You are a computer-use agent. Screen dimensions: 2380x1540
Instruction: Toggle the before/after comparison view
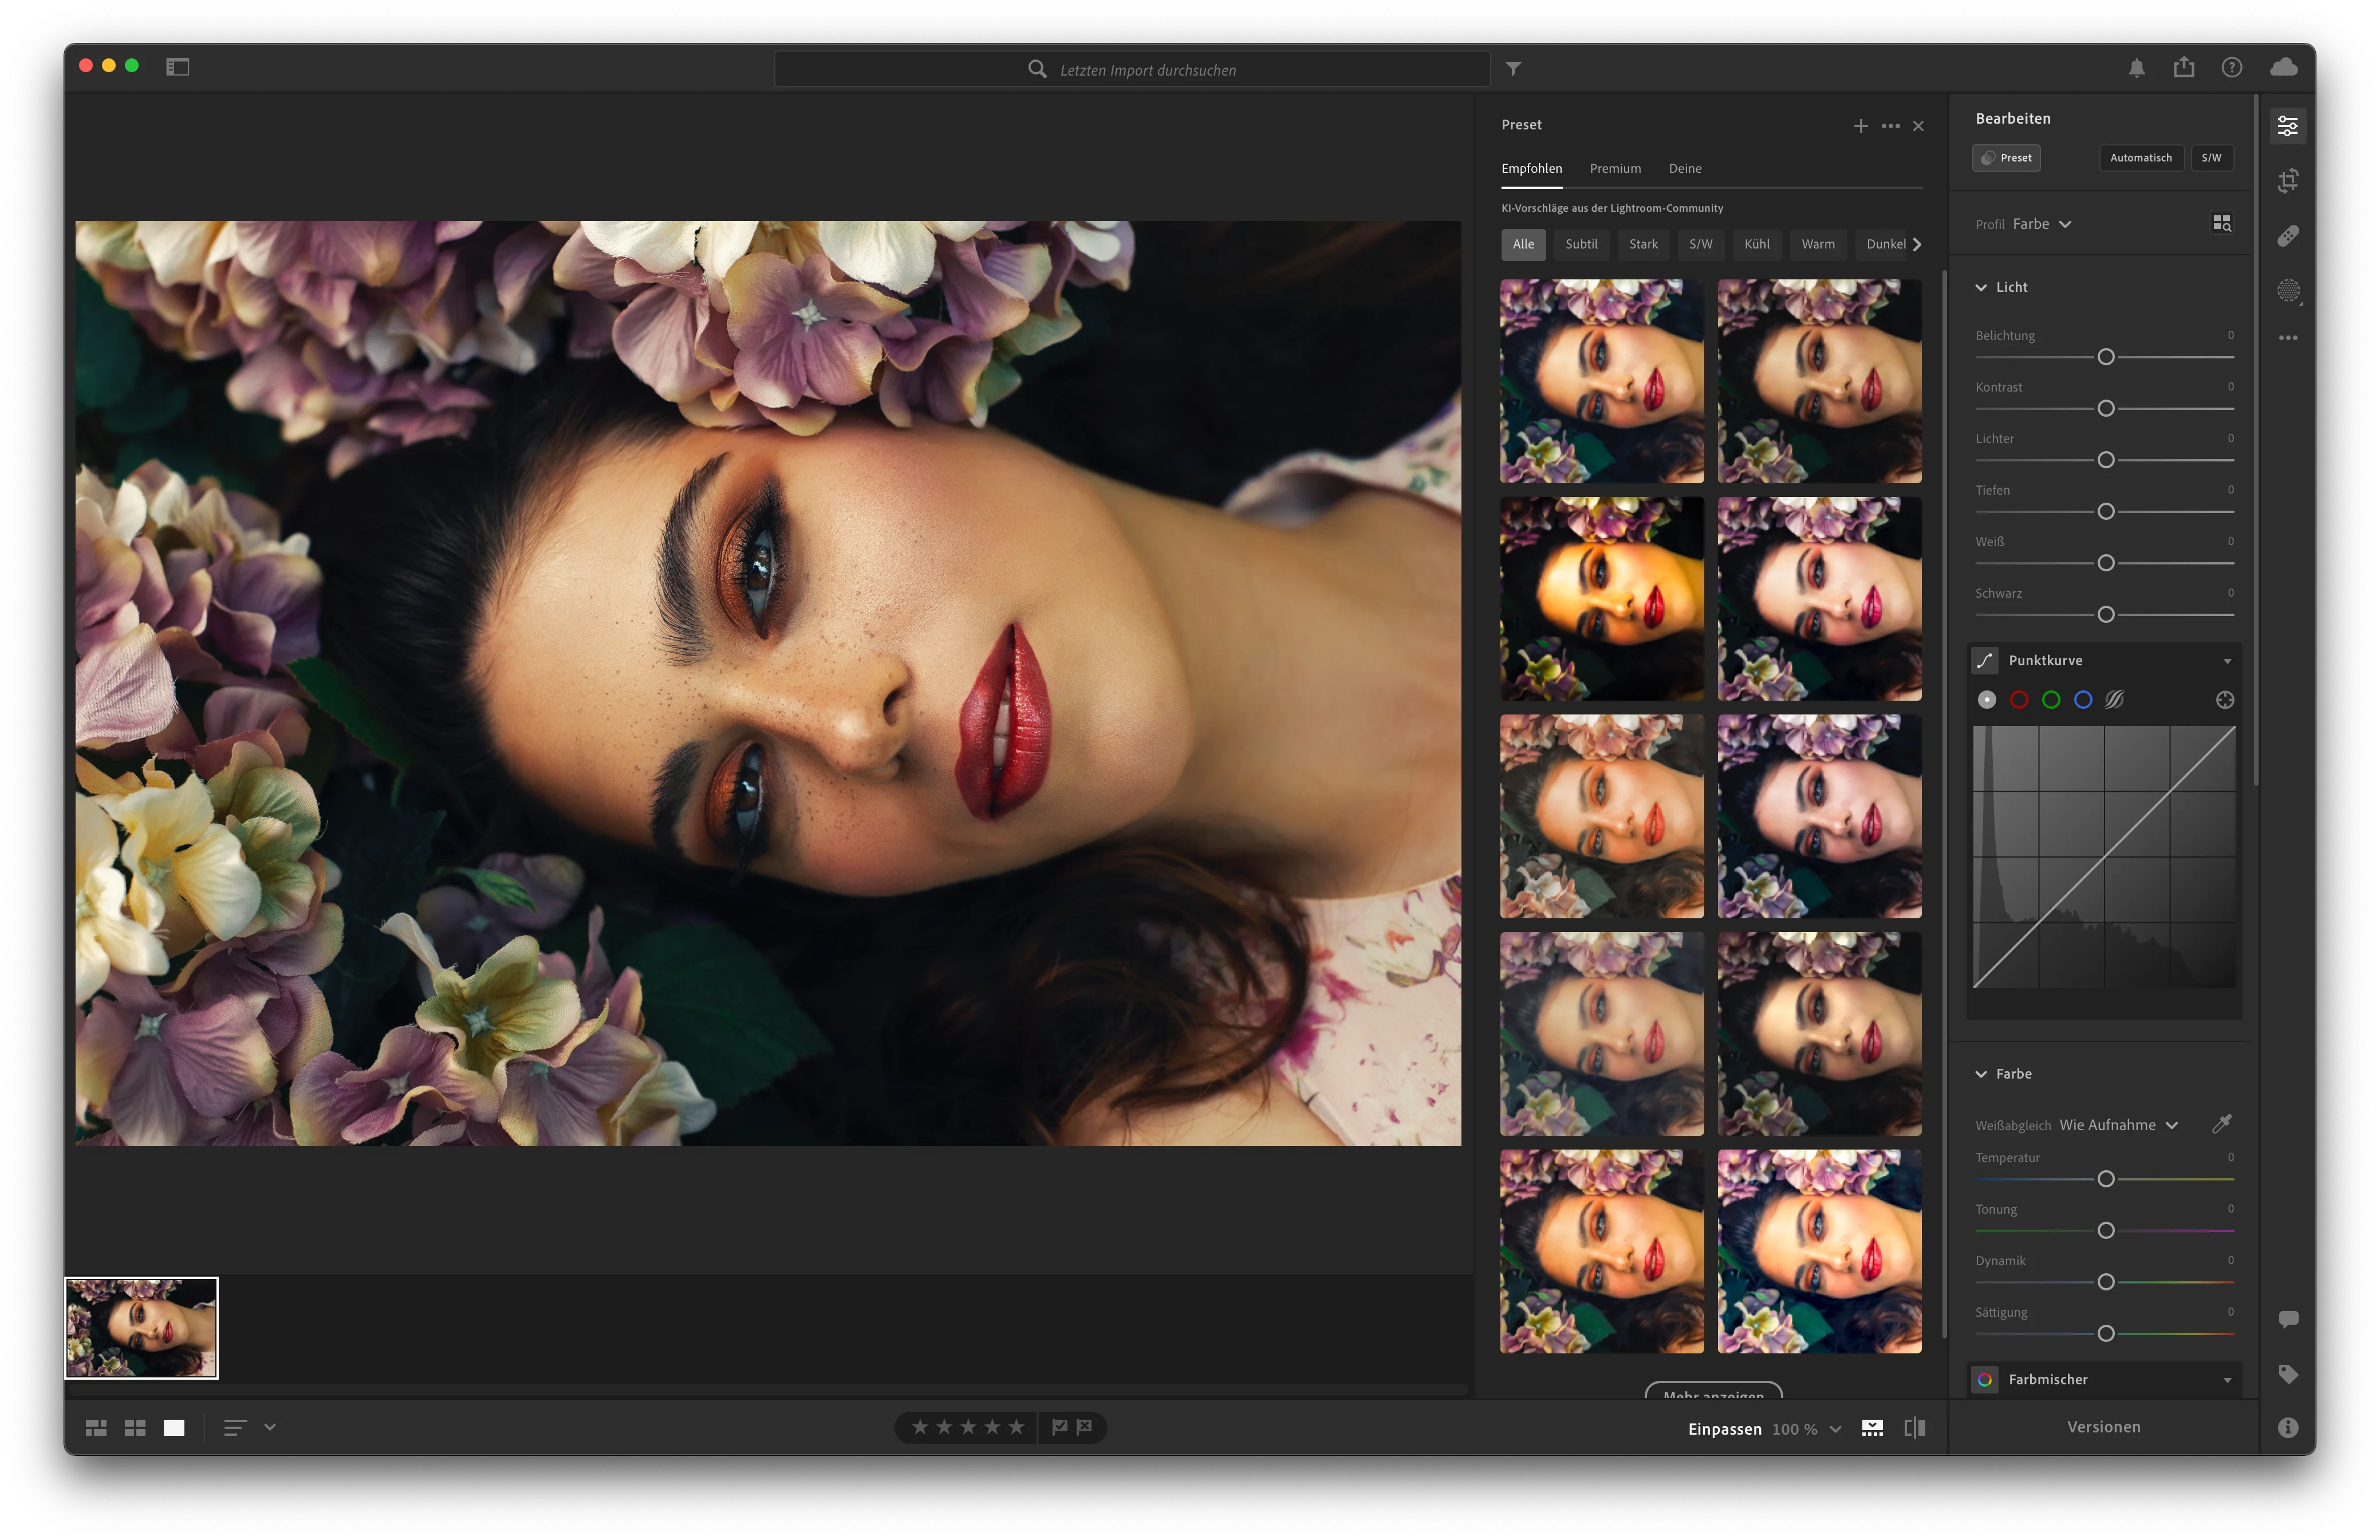[x=1914, y=1428]
